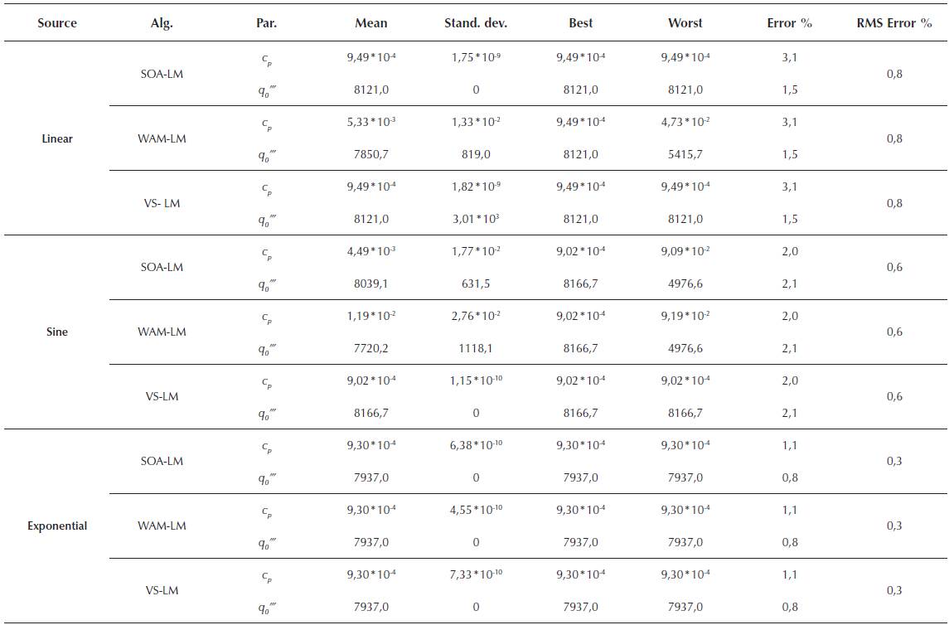Click the standard deviation value 631,5
The width and height of the screenshot is (949, 625).
point(476,283)
